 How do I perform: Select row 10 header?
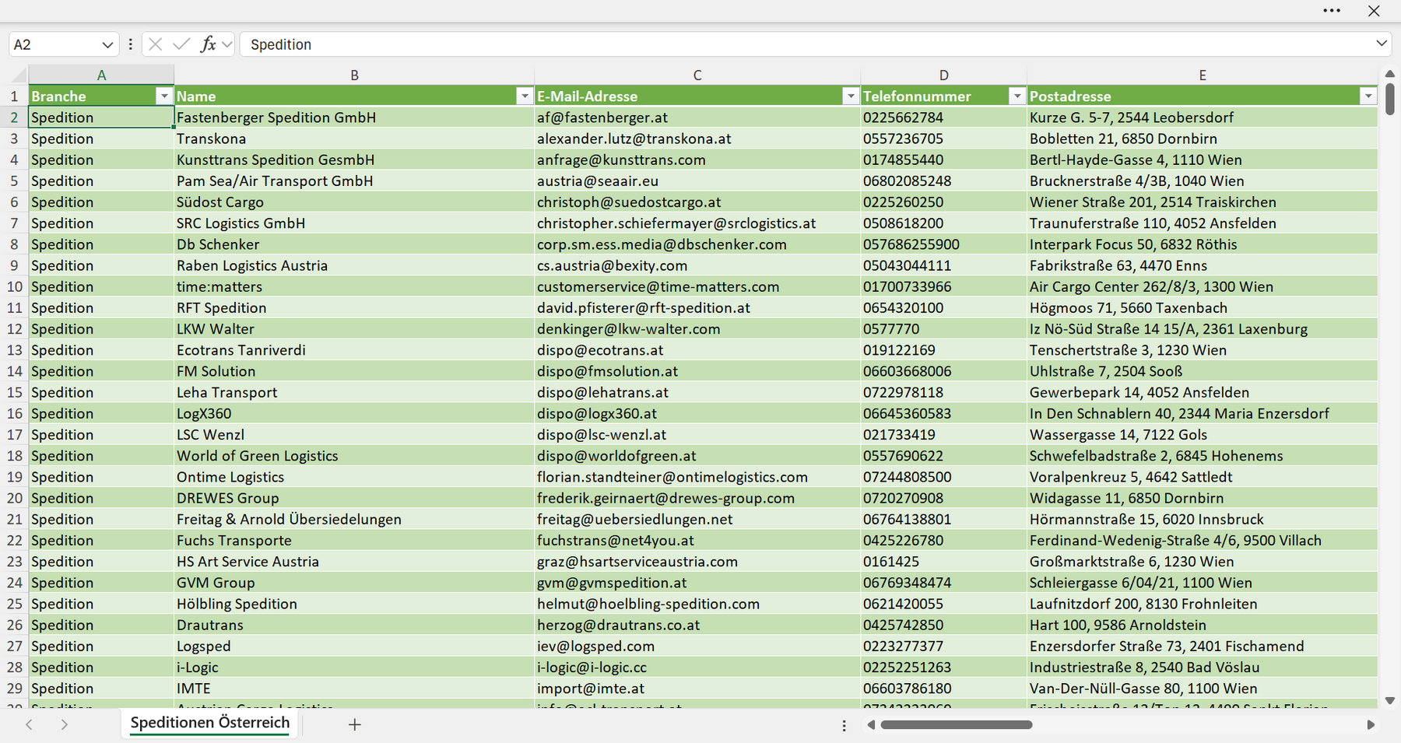pyautogui.click(x=14, y=286)
